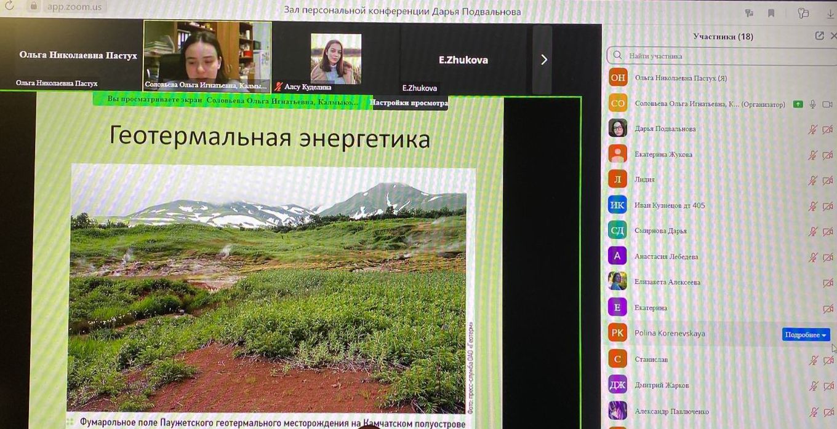
Task: Select Соловьева Ольга Игнатьевна video tile
Action: [207, 56]
